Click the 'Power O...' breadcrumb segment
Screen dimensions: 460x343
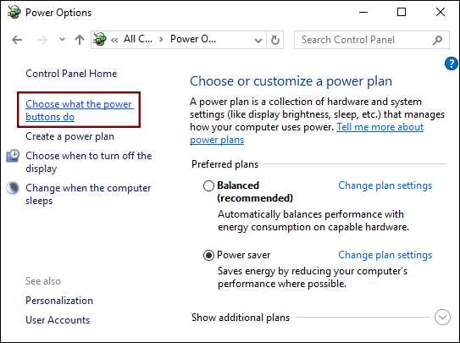(x=193, y=39)
